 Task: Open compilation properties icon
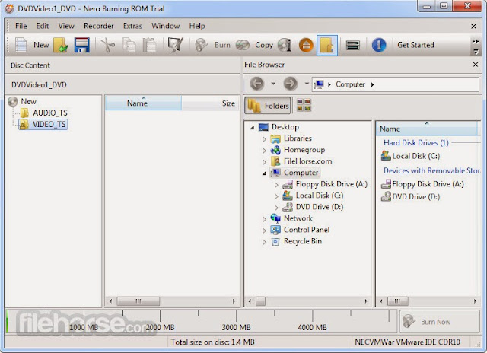point(176,45)
